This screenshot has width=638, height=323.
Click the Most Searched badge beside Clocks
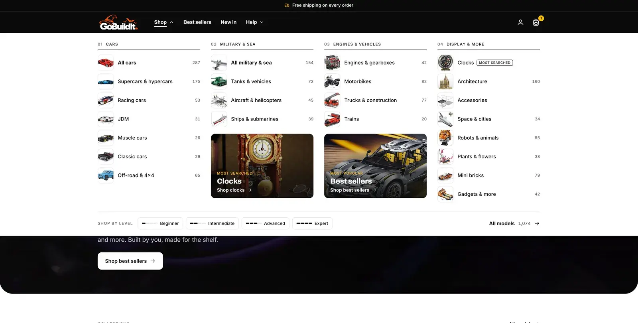point(495,63)
